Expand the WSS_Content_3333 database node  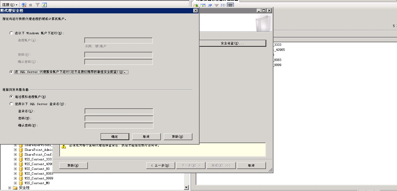coord(15,159)
